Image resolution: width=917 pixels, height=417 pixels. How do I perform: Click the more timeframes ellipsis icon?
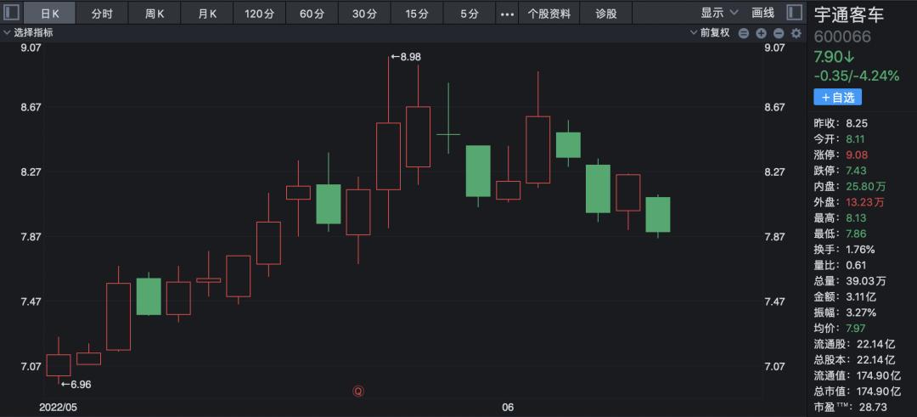(508, 14)
